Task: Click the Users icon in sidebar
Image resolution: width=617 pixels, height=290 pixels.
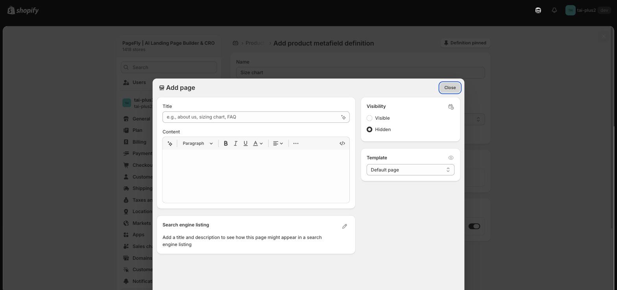Action: [x=126, y=82]
